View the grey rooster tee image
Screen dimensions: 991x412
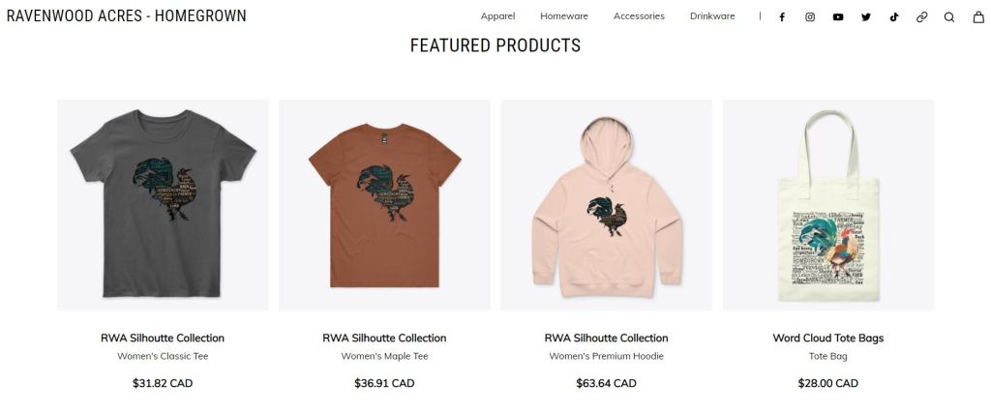(x=163, y=205)
